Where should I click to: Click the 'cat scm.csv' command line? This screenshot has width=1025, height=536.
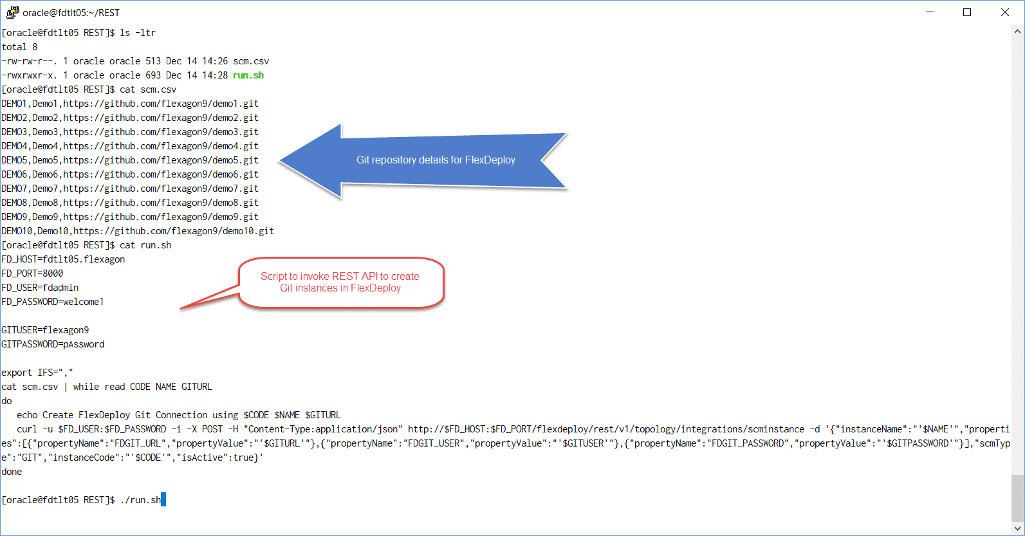89,89
